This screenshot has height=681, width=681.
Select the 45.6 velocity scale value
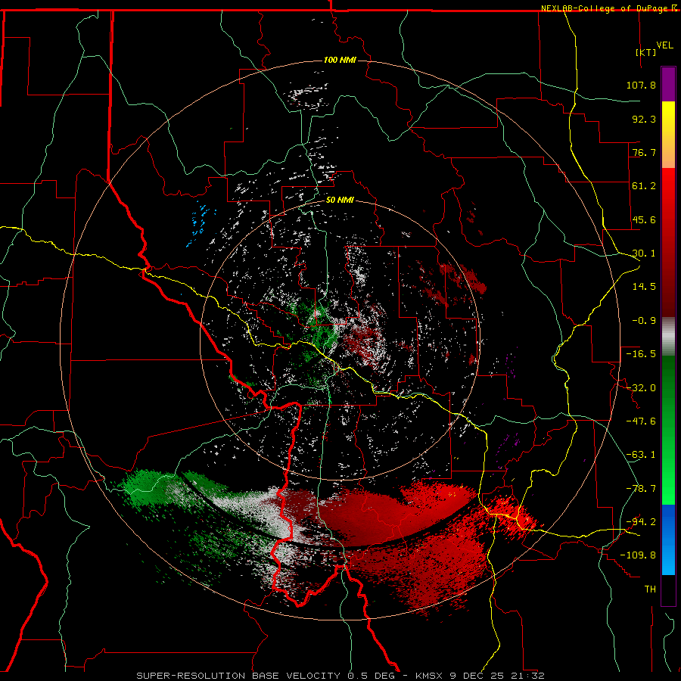point(644,219)
